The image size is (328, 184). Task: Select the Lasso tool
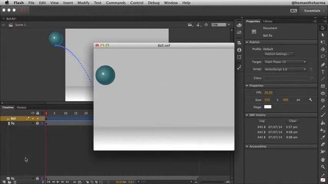(x=323, y=56)
